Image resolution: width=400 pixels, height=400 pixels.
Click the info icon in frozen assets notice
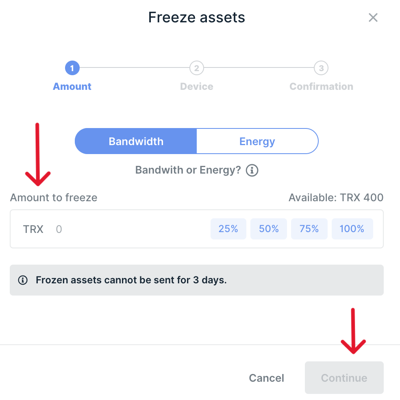pos(23,280)
